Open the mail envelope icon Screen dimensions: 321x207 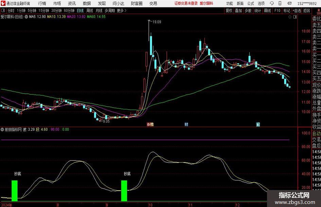[x=289, y=3]
